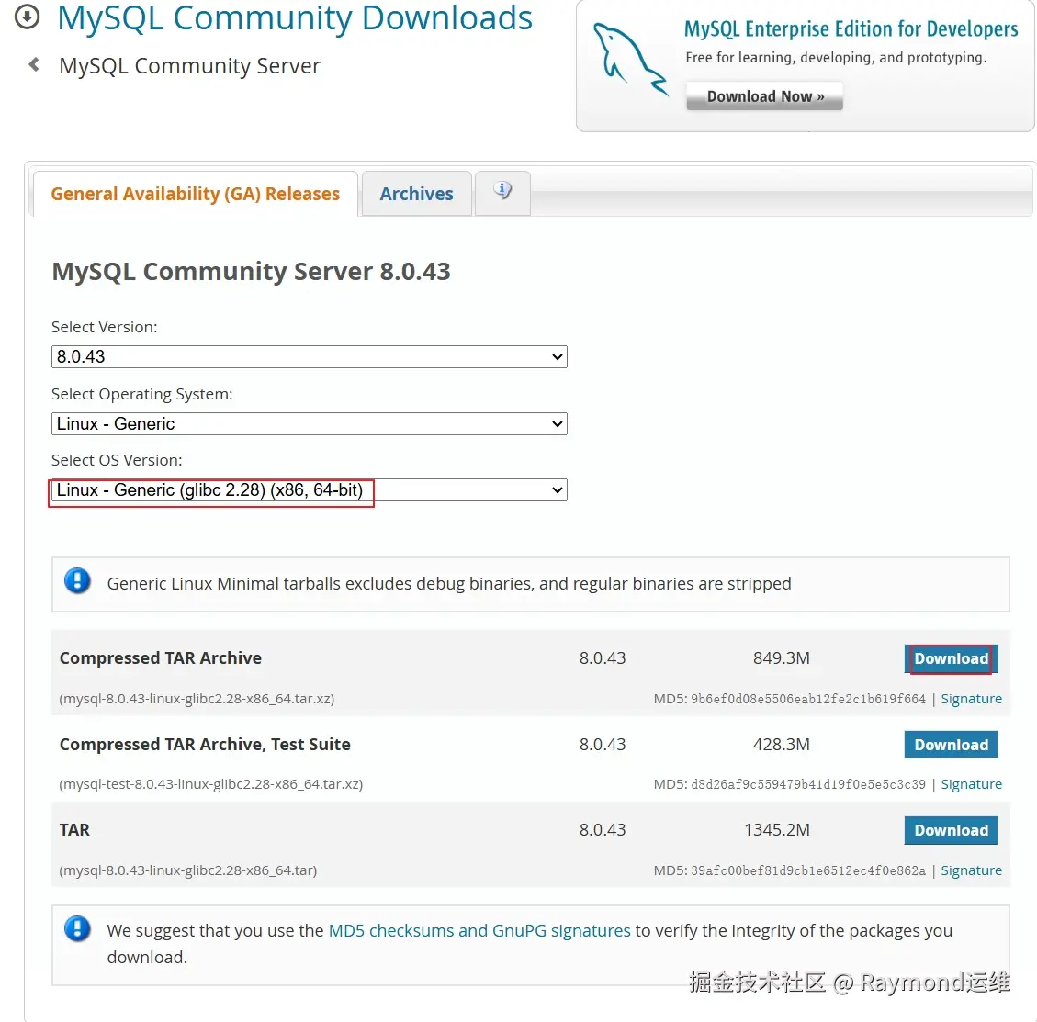Viewport: 1037px width, 1022px height.
Task: Click the Select OS Version label
Action: tap(117, 460)
